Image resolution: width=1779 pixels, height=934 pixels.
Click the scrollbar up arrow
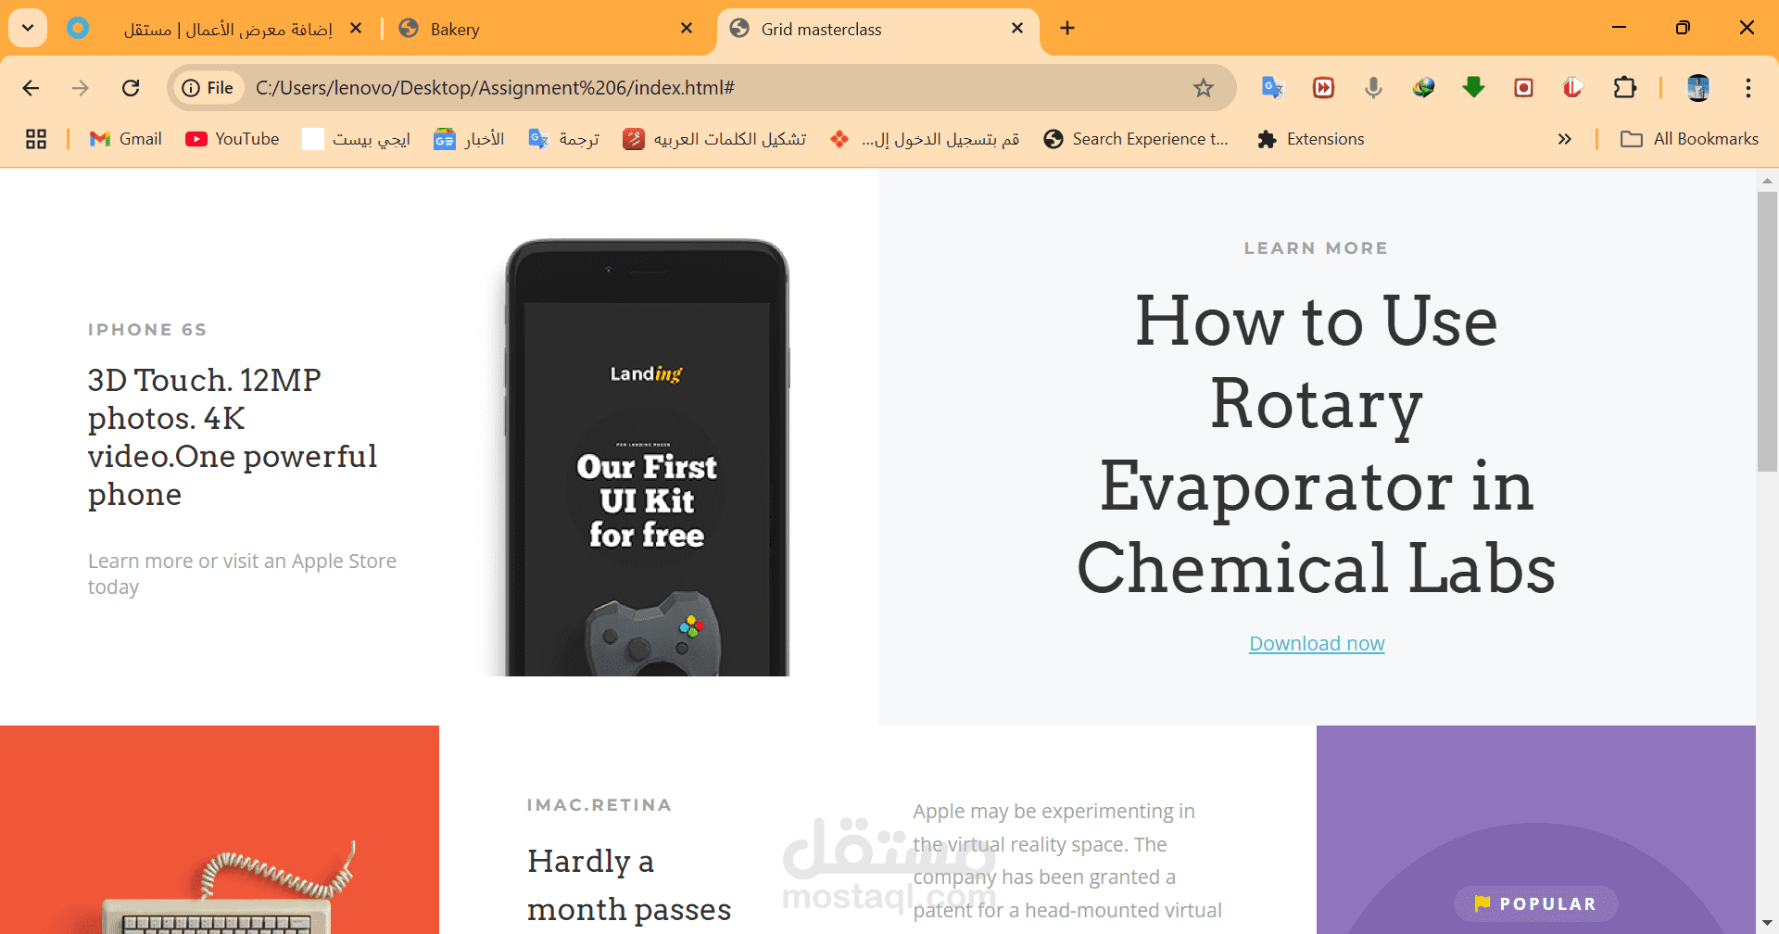click(1767, 181)
